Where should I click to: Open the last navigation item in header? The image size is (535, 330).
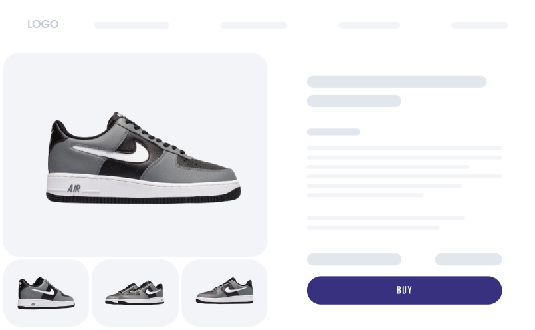479,25
